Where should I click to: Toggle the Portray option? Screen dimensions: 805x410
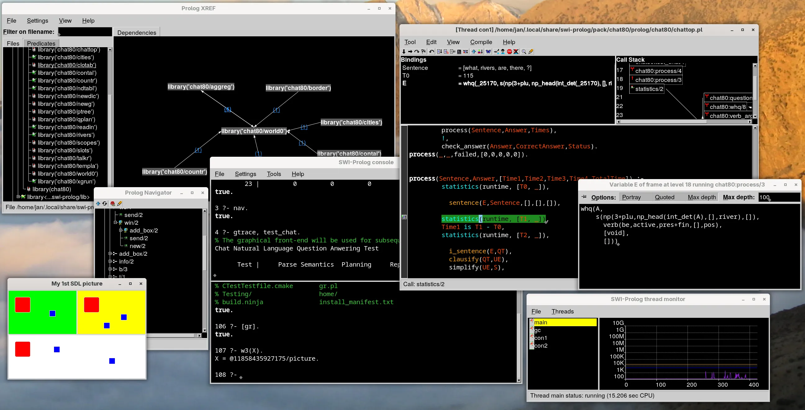click(x=631, y=197)
